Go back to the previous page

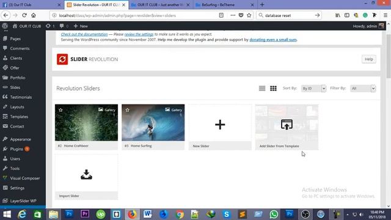pyautogui.click(x=5, y=15)
